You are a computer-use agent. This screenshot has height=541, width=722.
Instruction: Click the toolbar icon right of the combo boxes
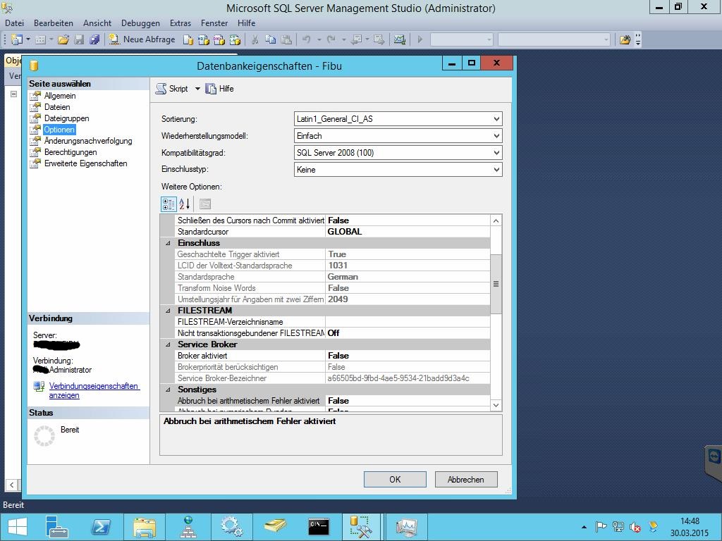625,39
